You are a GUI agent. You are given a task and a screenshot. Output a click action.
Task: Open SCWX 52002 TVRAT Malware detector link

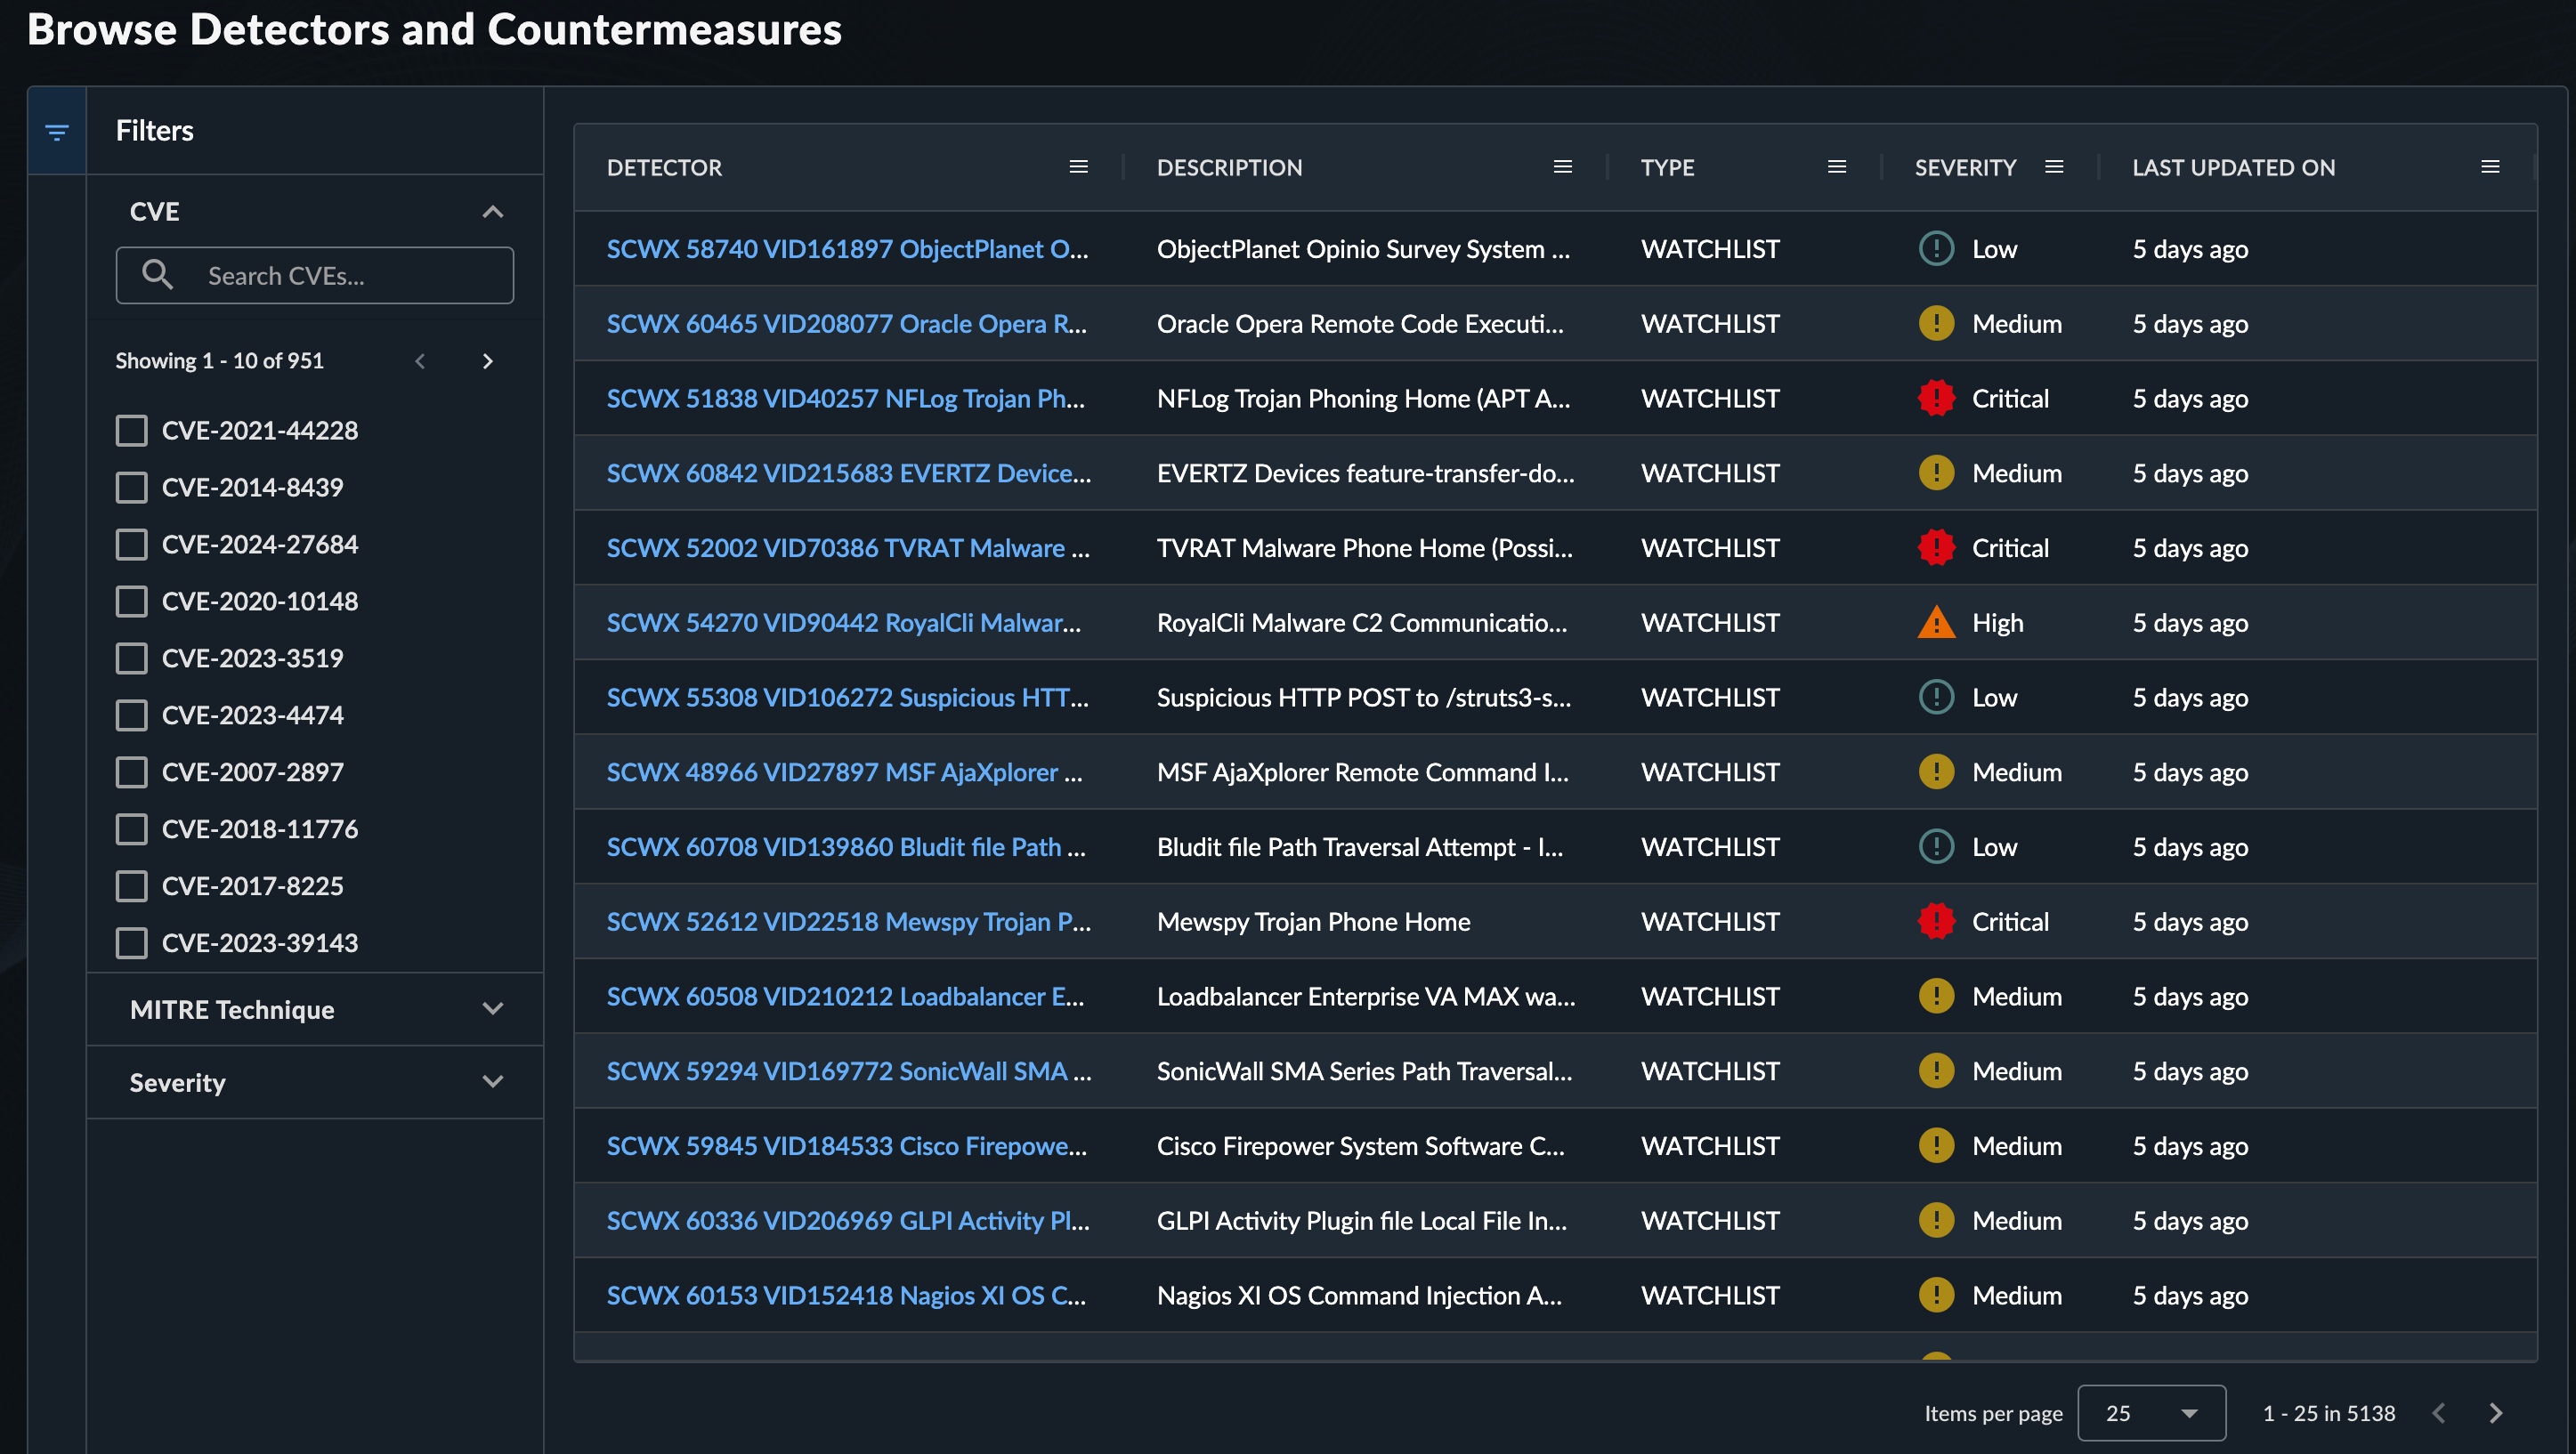point(848,548)
